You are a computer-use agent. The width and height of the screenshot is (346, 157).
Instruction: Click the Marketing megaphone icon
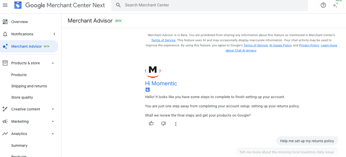pos(5,121)
